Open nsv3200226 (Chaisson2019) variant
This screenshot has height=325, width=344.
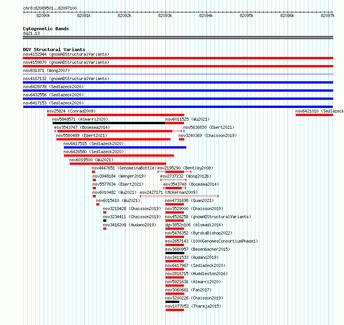[194, 298]
